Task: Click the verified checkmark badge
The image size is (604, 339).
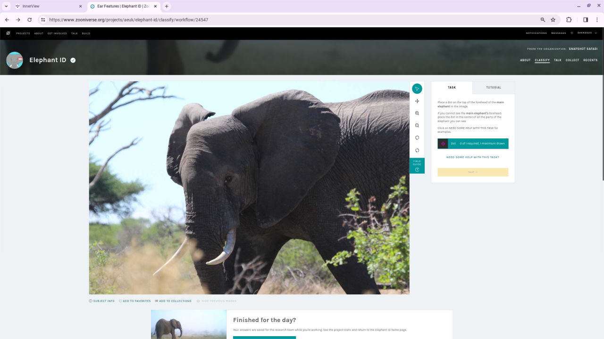Action: click(x=73, y=60)
